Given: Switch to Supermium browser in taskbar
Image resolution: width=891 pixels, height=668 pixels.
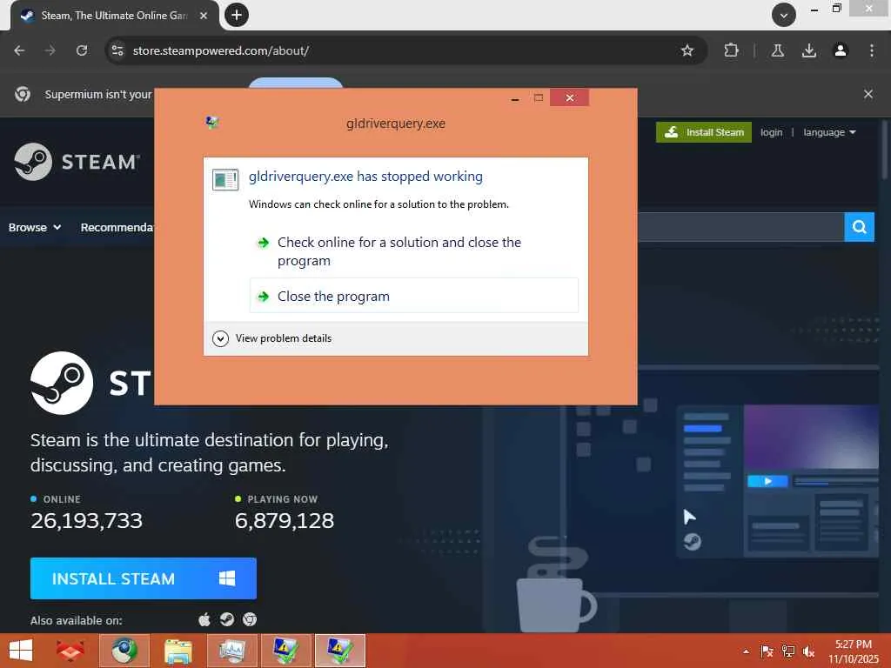Looking at the screenshot, I should [124, 651].
